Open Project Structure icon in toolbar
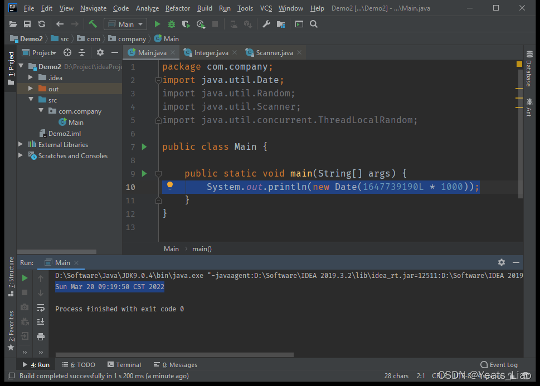This screenshot has height=386, width=540. (280, 24)
